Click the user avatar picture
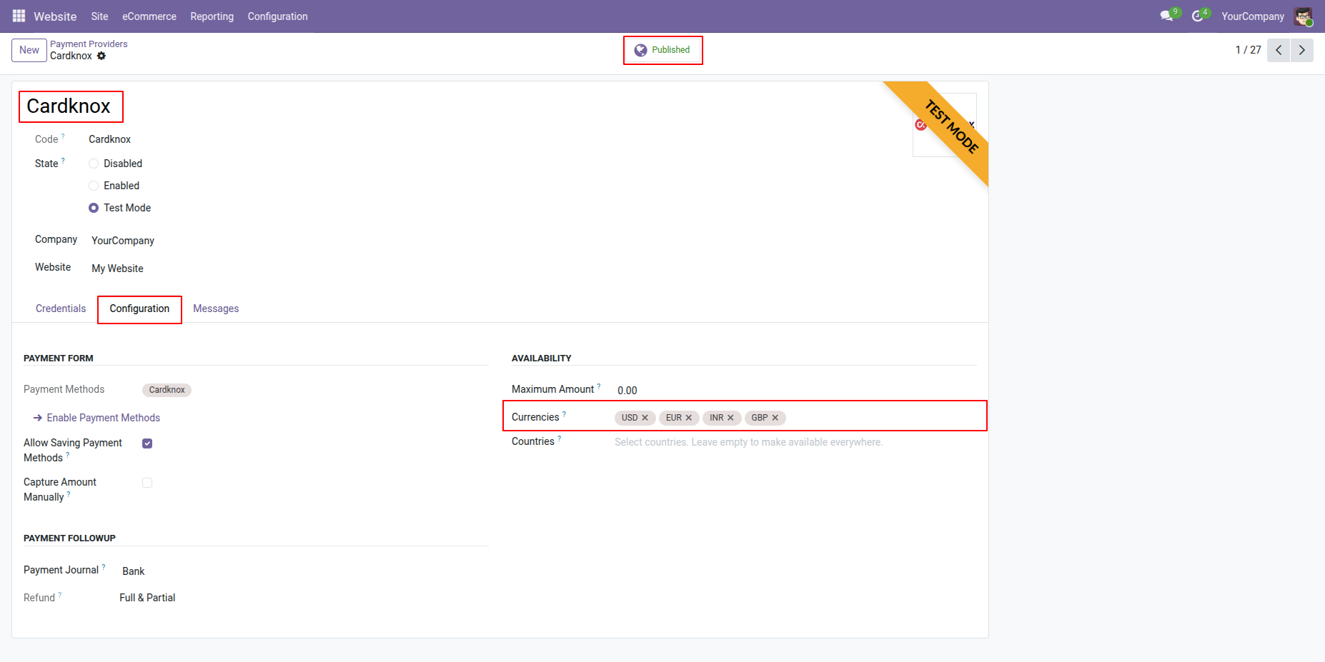This screenshot has height=662, width=1325. [x=1303, y=16]
